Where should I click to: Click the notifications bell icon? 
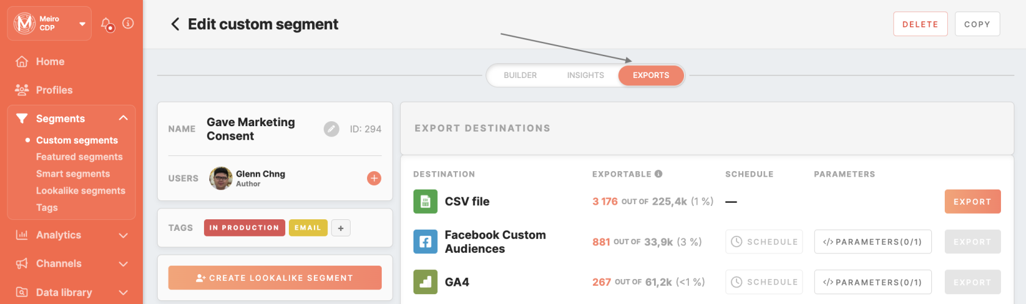pyautogui.click(x=107, y=24)
